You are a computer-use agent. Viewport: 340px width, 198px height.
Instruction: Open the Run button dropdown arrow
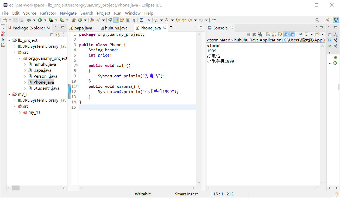coord(45,20)
